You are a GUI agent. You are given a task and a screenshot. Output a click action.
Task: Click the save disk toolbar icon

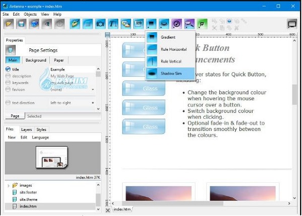[x=22, y=24]
